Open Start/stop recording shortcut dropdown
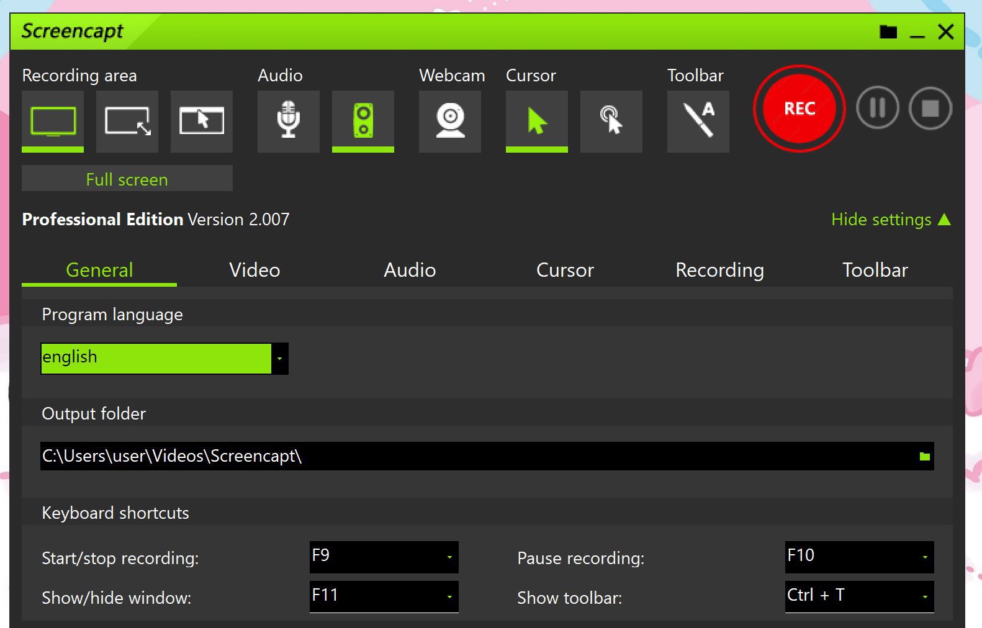Screen dimensions: 982x628 384,557
